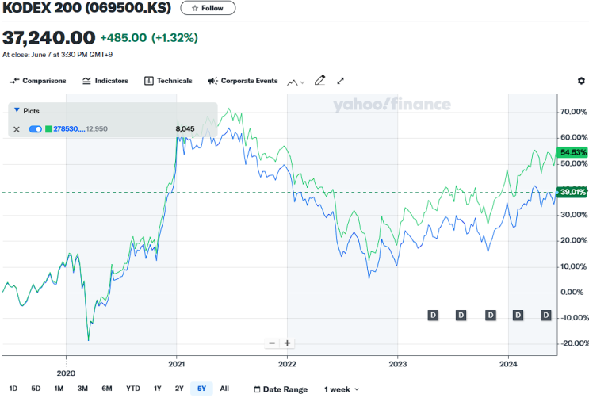Select the 5D time range

(x=36, y=389)
